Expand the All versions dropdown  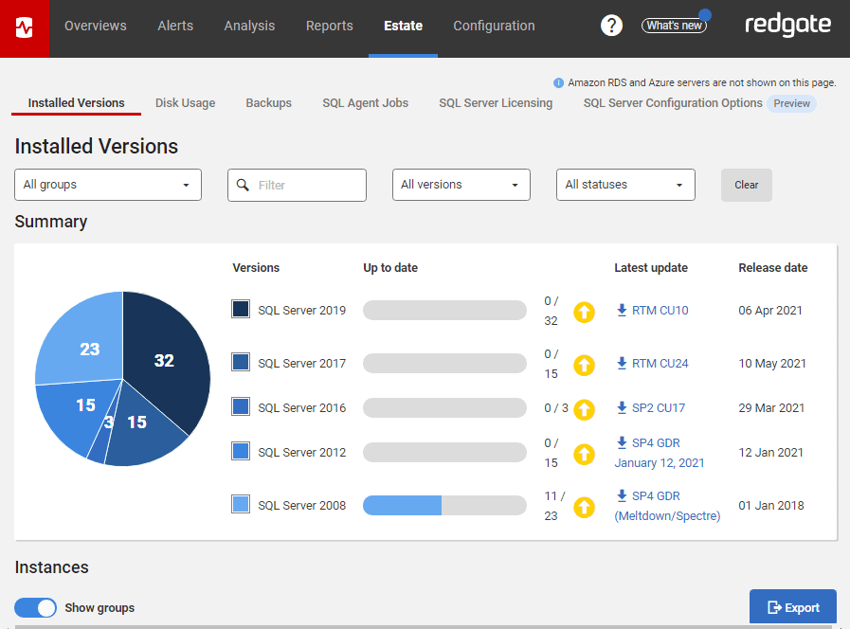click(x=461, y=185)
